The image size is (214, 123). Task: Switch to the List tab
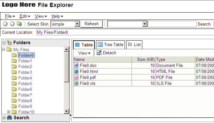[x=134, y=44]
